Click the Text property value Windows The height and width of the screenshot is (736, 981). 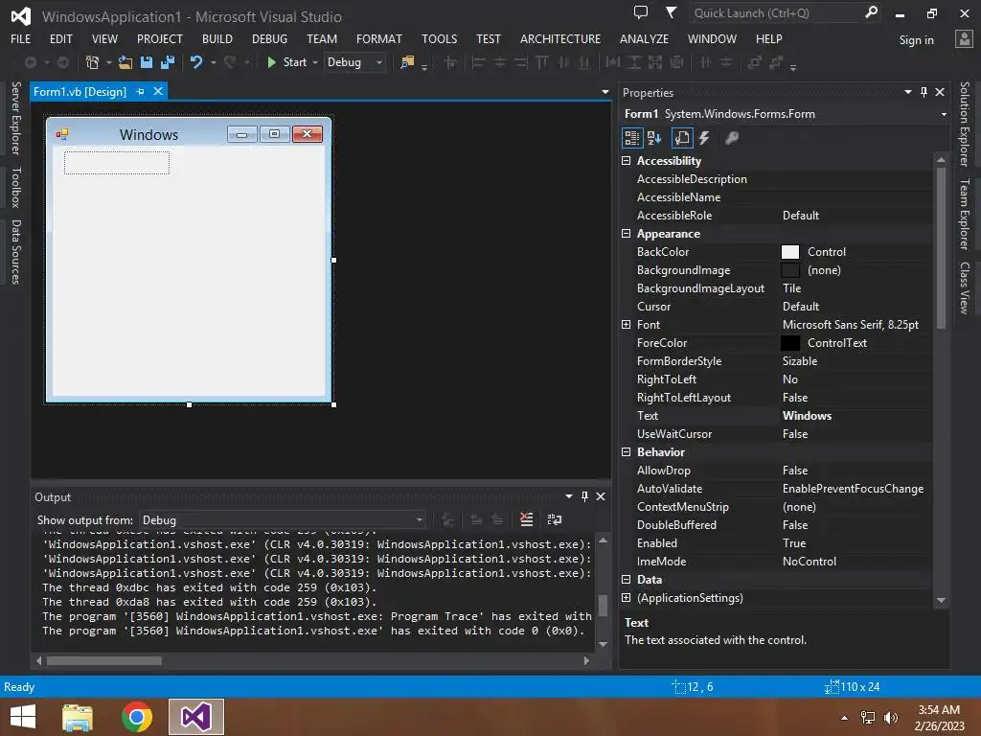807,416
